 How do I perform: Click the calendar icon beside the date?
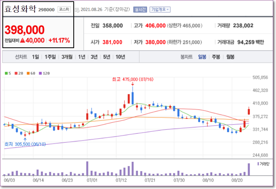77,10
